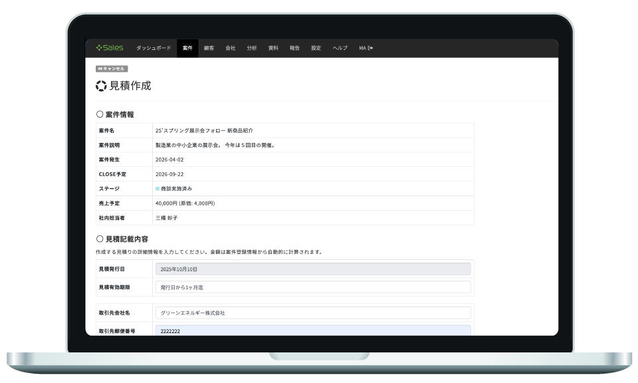Click the 見積作成 heading icon
Viewport: 638px width, 383px height.
[x=101, y=86]
